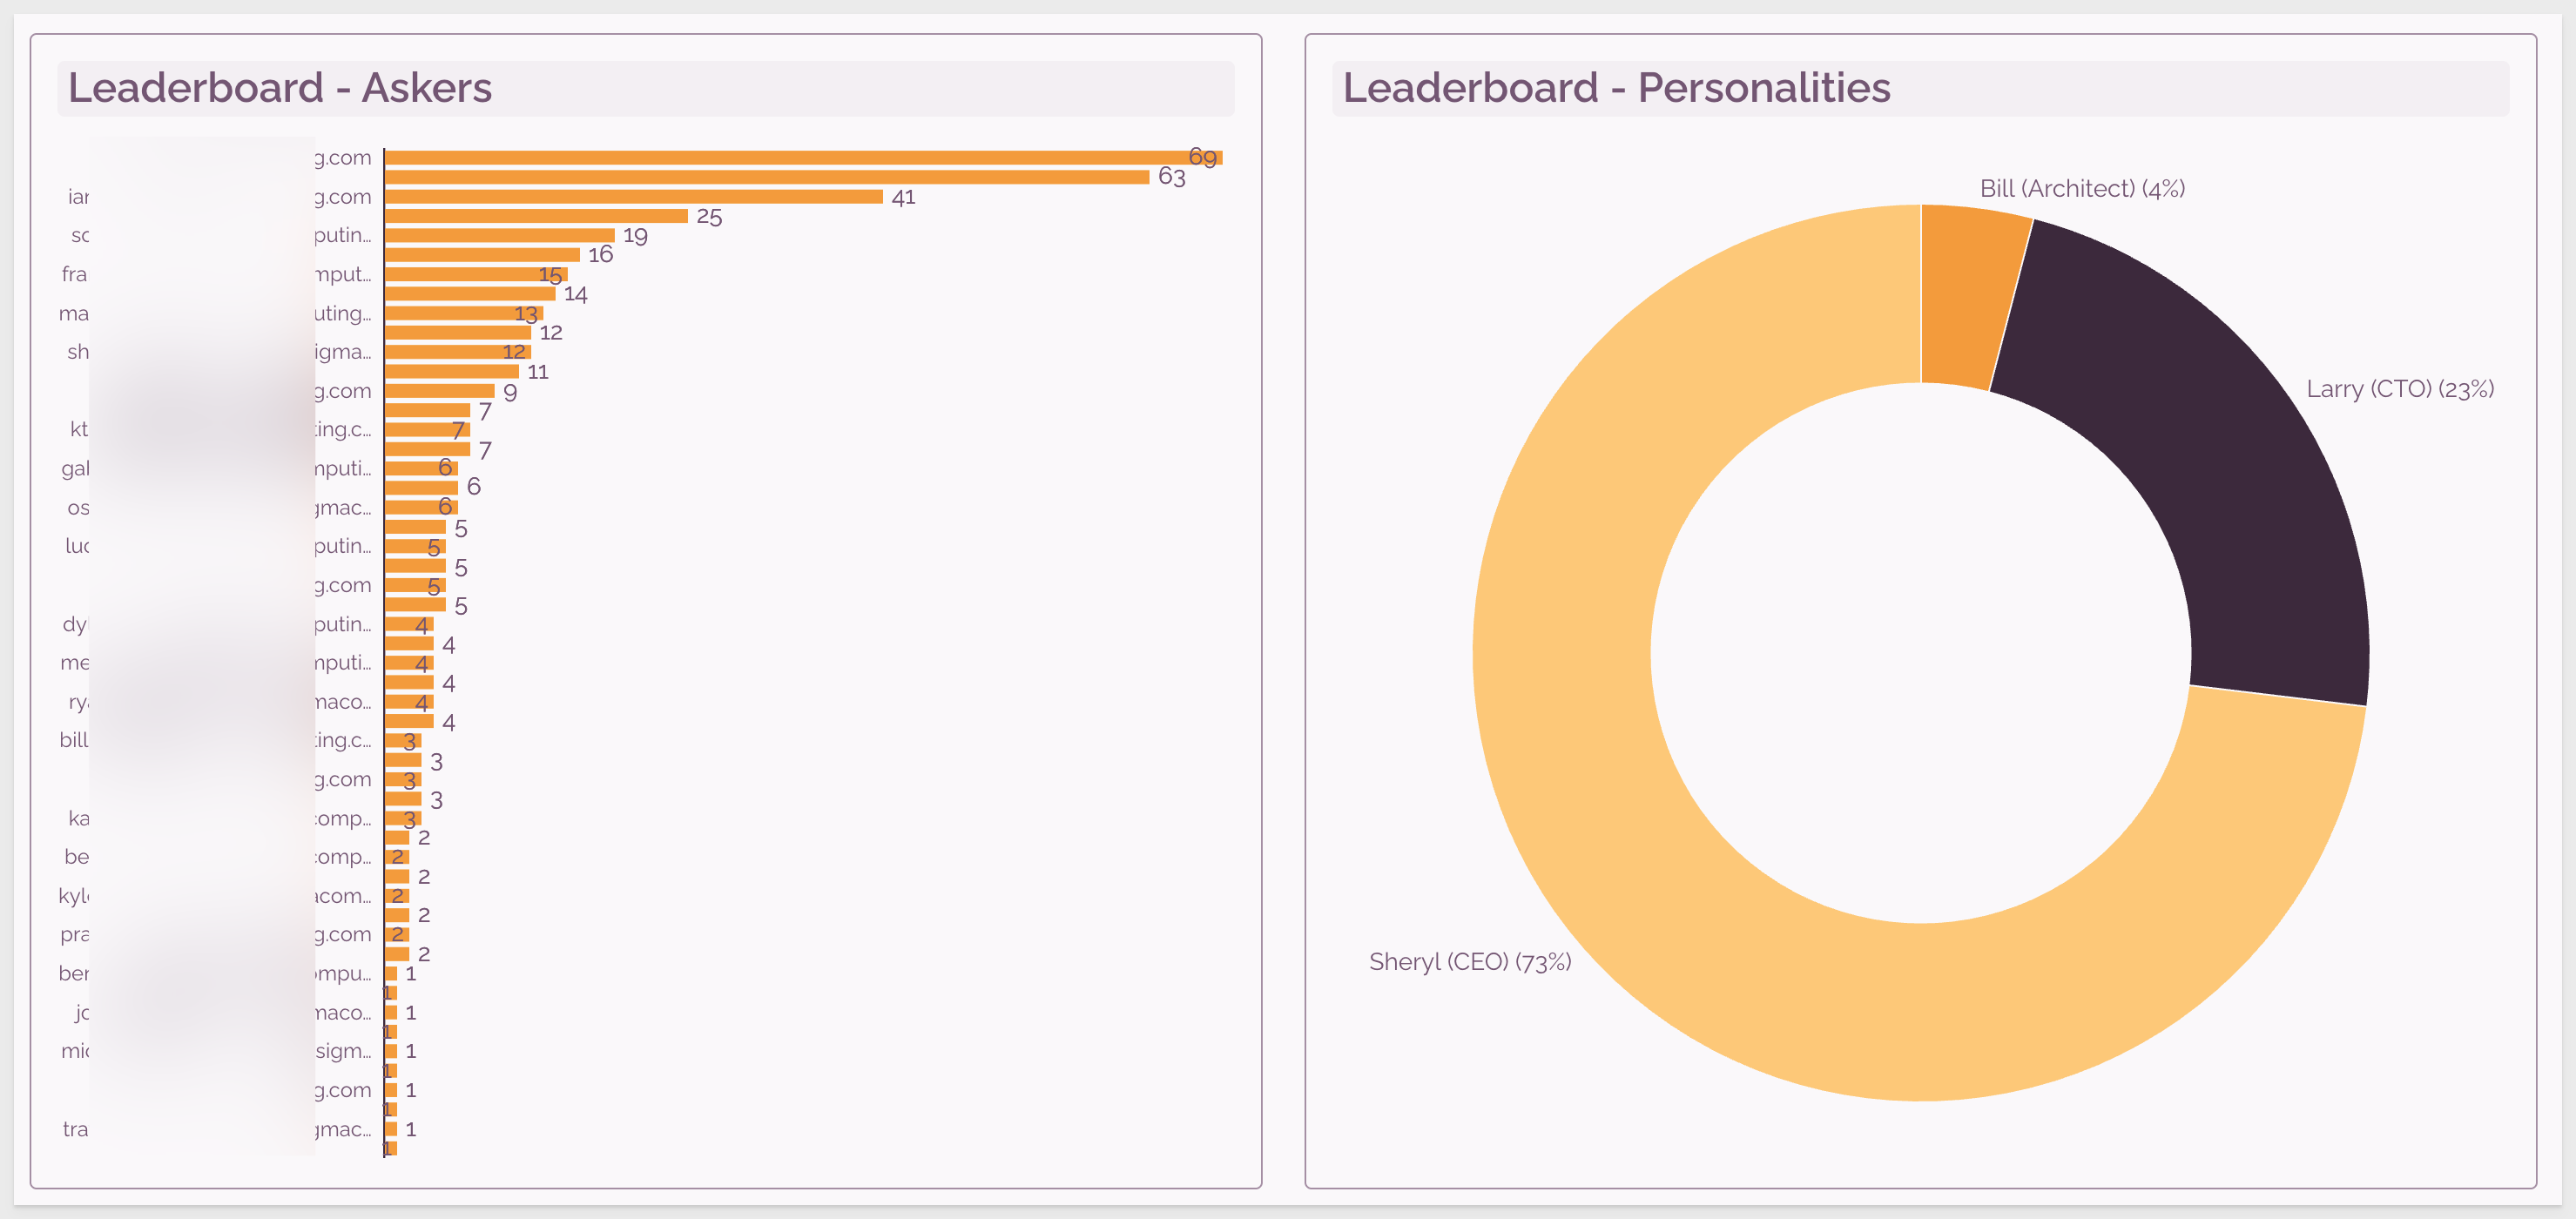2576x1219 pixels.
Task: Click the top bar with value 69
Action: click(x=803, y=157)
